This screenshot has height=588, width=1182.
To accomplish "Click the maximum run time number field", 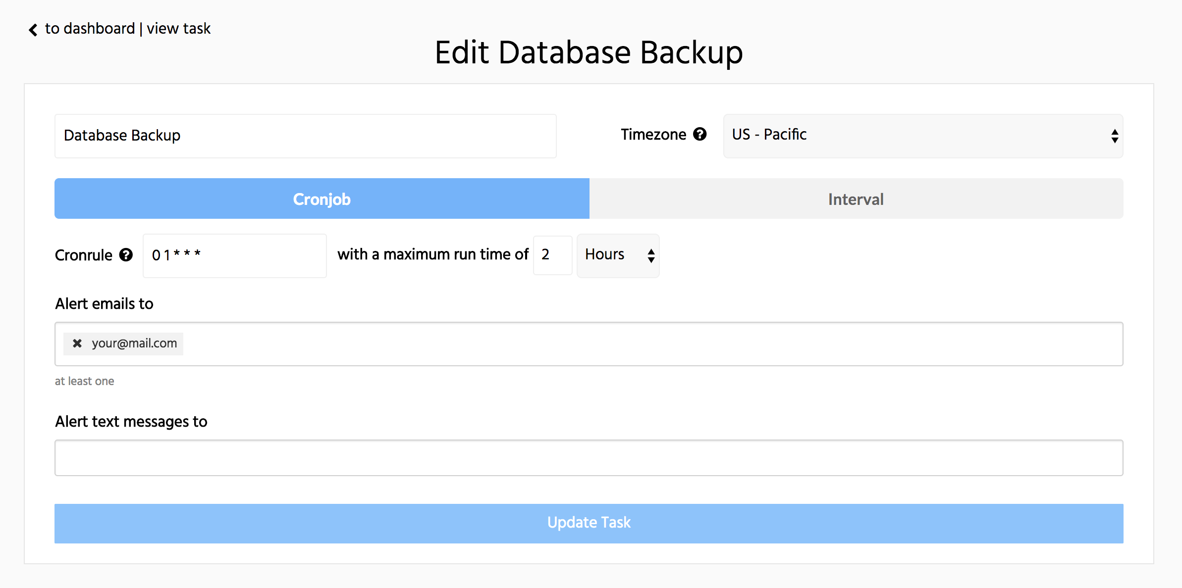I will point(552,255).
